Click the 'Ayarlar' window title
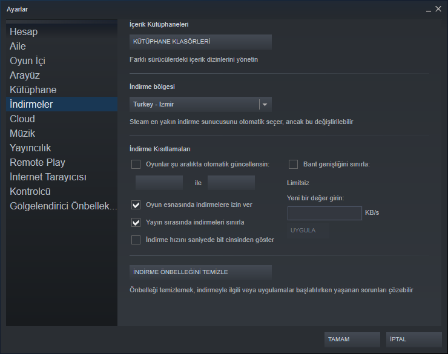Screen dimensions: 448x354 click(17, 10)
